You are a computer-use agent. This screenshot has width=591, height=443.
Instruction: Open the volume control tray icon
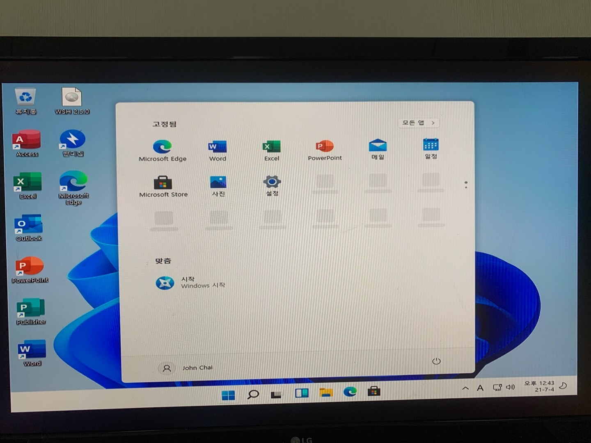[x=510, y=387]
